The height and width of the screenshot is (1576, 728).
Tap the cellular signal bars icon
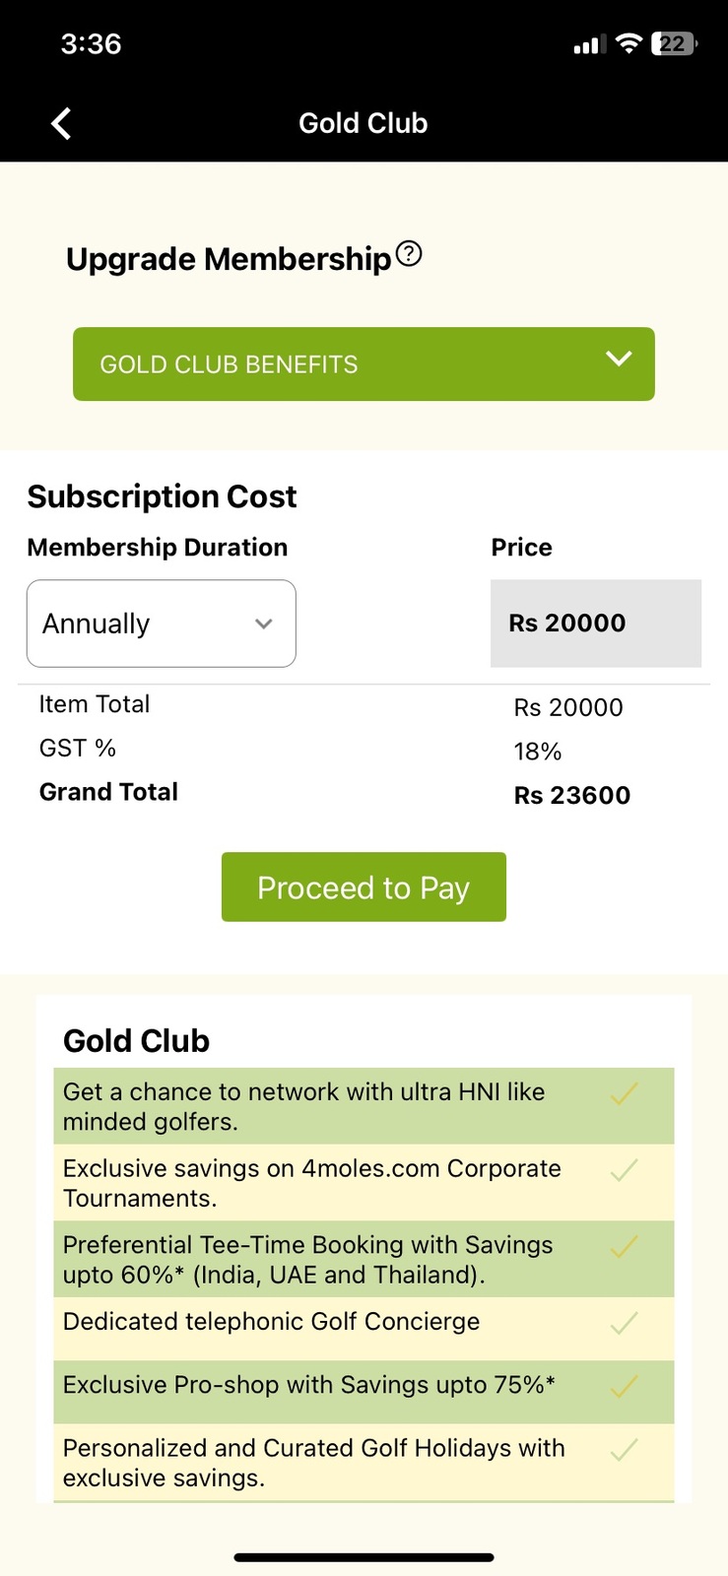point(588,44)
